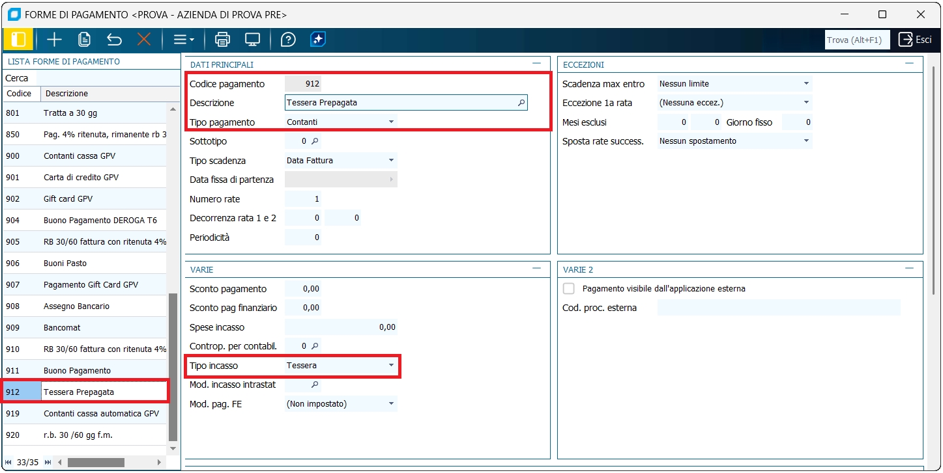Click the plus icon to add new payment

point(54,40)
